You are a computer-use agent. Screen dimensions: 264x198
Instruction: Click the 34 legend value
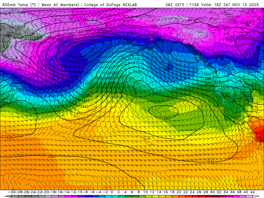point(226,192)
